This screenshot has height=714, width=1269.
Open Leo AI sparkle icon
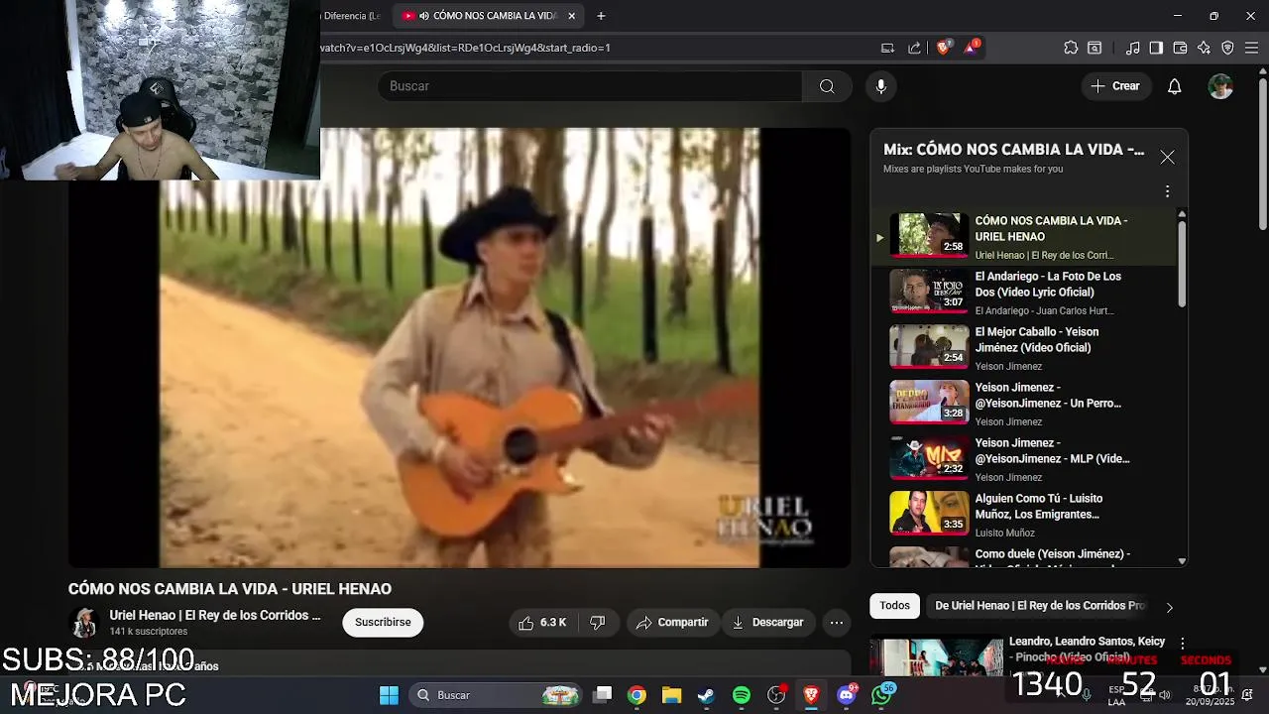tap(1204, 48)
